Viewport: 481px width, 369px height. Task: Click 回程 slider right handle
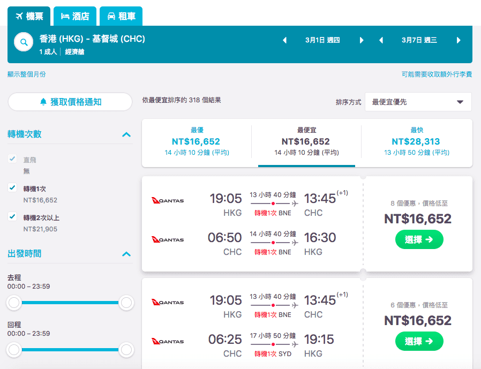click(x=126, y=350)
